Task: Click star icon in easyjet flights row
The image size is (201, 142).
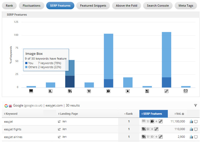Action: tap(152, 129)
